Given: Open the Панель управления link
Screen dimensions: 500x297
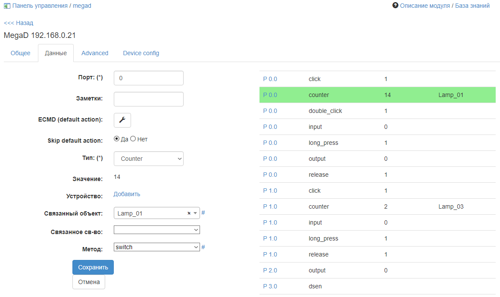Looking at the screenshot, I should pyautogui.click(x=40, y=6).
